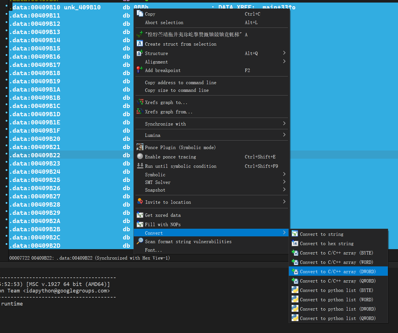Select Convert to C/C++ array (DWORD)
The height and width of the screenshot is (333, 398).
(x=339, y=272)
